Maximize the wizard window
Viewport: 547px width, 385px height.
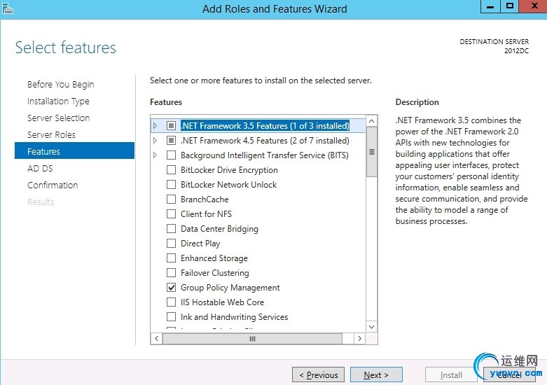pyautogui.click(x=509, y=6)
